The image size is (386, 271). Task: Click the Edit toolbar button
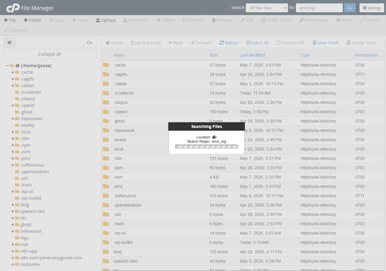click(247, 20)
